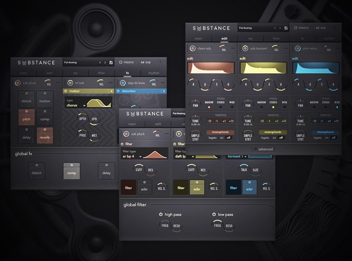
Task: Click the advanced button
Action: (267, 149)
